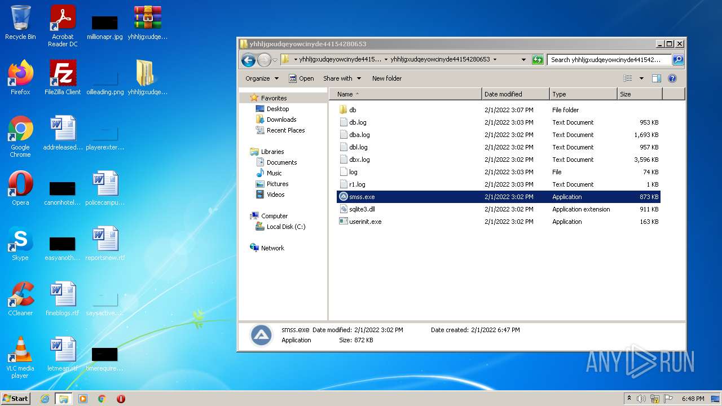This screenshot has height=406, width=722.
Task: Open the Recycle Bin desktop icon
Action: tap(20, 23)
